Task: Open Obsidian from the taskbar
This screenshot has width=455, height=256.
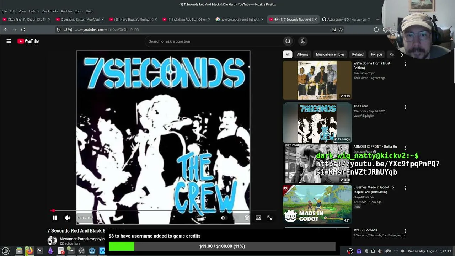Action: click(x=50, y=251)
